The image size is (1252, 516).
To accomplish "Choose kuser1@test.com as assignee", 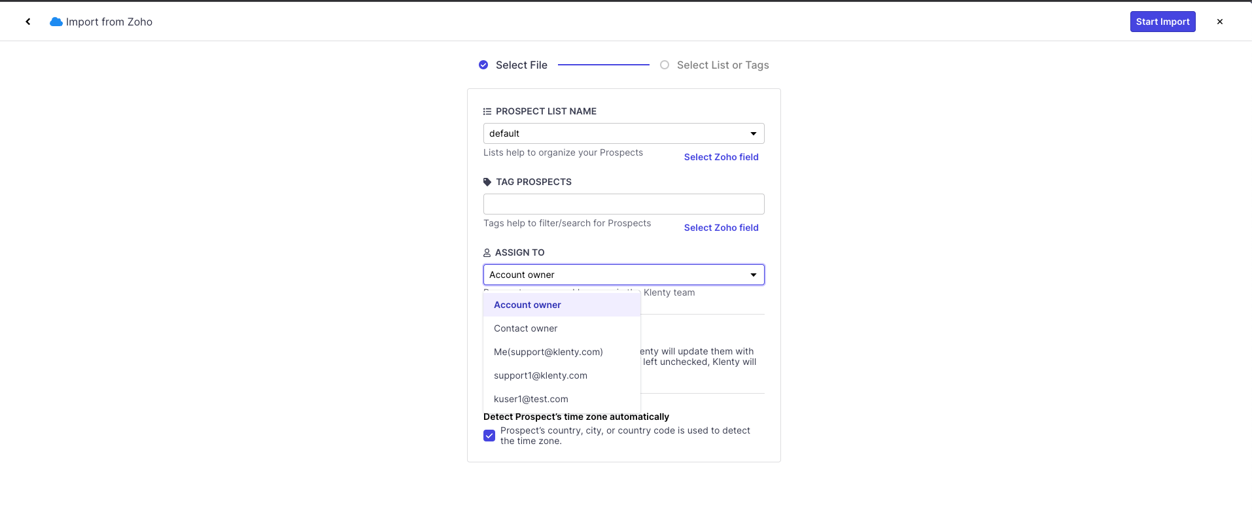I will coord(530,399).
